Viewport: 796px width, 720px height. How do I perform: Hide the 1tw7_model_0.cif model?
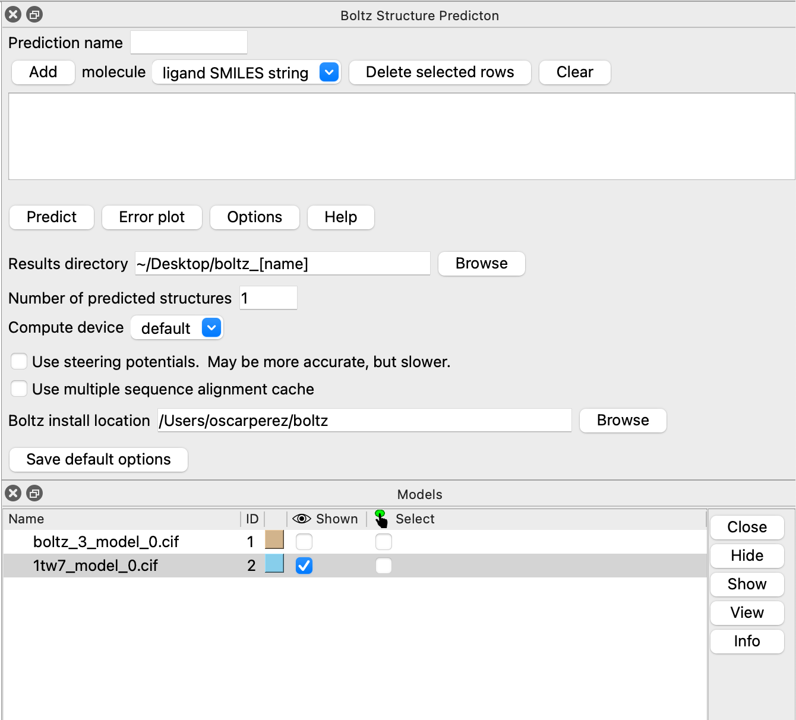click(x=304, y=566)
